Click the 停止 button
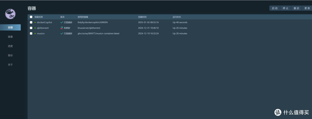The image size is (312, 119). point(285,8)
